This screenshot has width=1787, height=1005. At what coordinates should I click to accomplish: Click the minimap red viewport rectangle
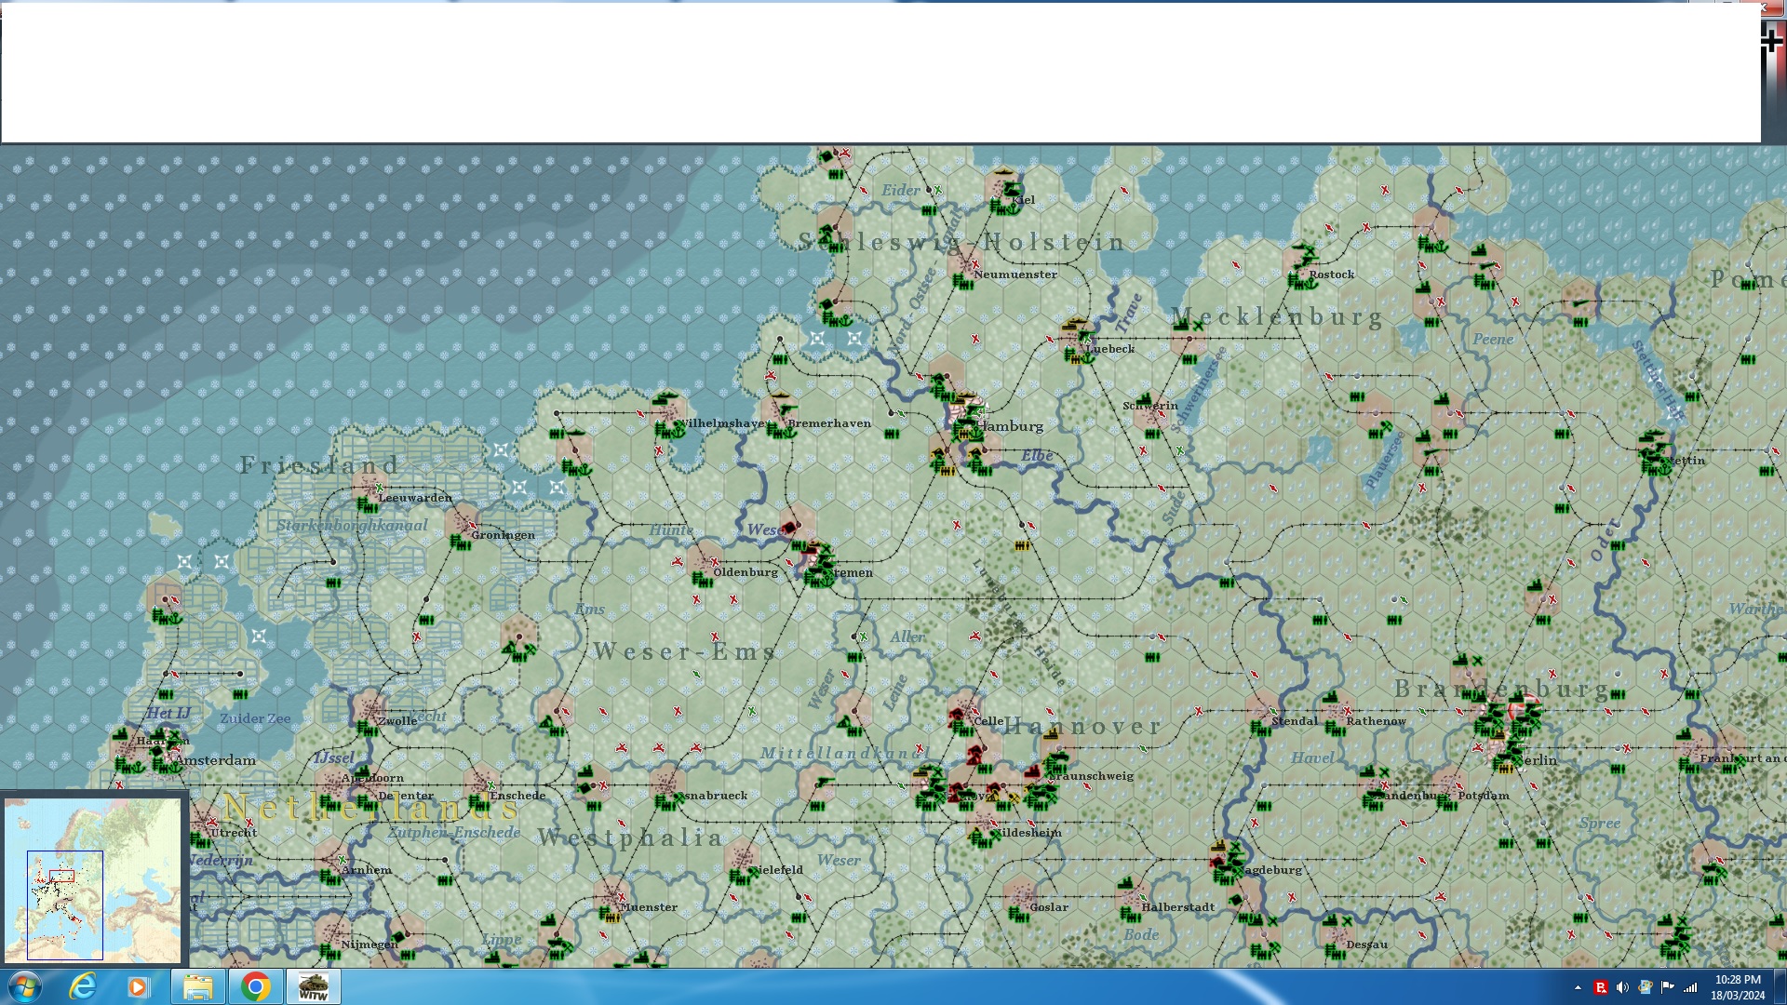tap(61, 876)
